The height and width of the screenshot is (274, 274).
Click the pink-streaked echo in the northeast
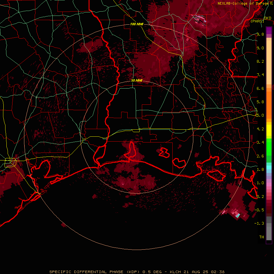(199, 19)
